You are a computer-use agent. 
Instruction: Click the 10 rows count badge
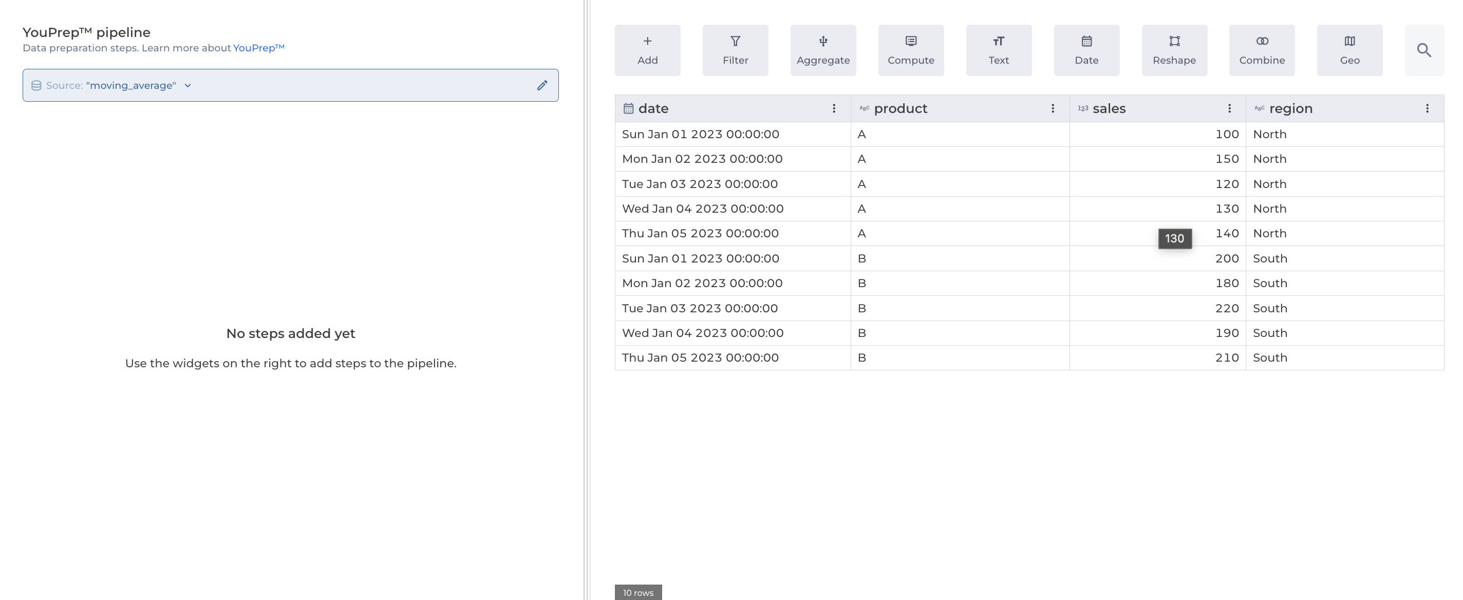click(x=638, y=593)
